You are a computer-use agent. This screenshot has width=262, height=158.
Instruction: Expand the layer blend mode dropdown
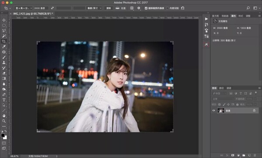coord(223,99)
